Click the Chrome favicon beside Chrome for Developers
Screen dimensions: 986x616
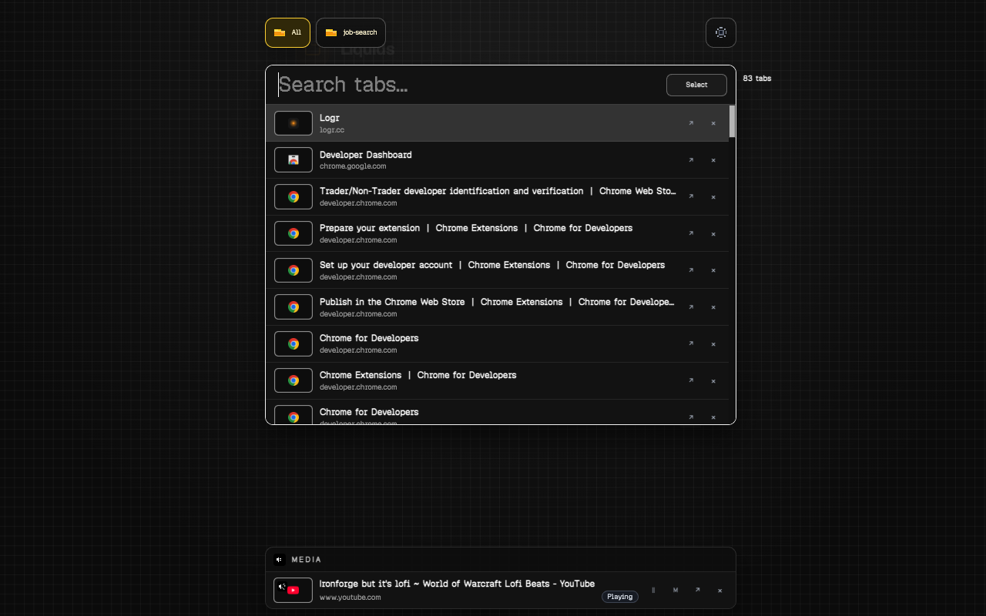click(x=293, y=343)
